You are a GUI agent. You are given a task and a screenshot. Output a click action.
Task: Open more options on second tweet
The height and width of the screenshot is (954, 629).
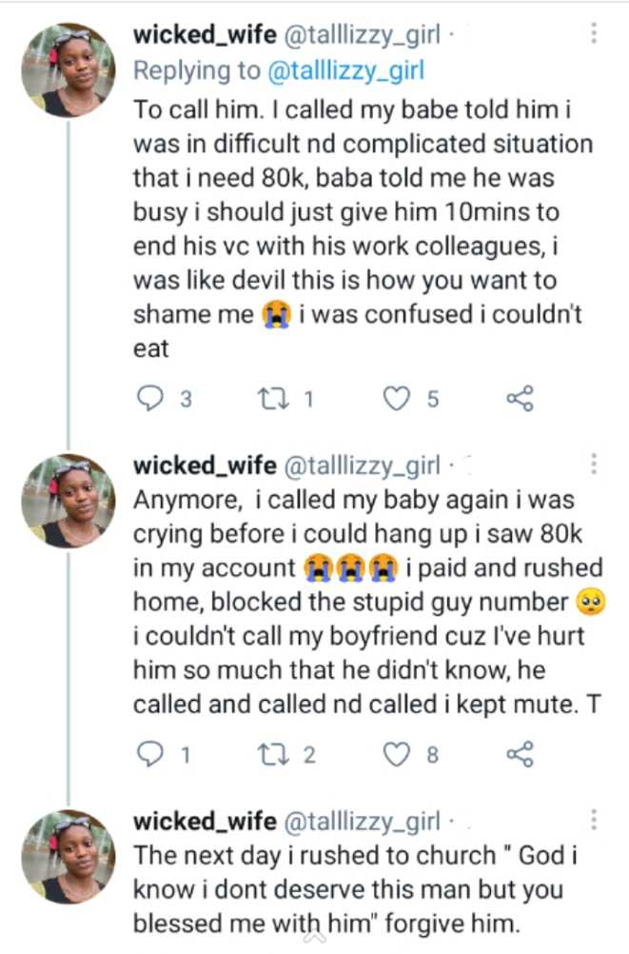point(594,464)
